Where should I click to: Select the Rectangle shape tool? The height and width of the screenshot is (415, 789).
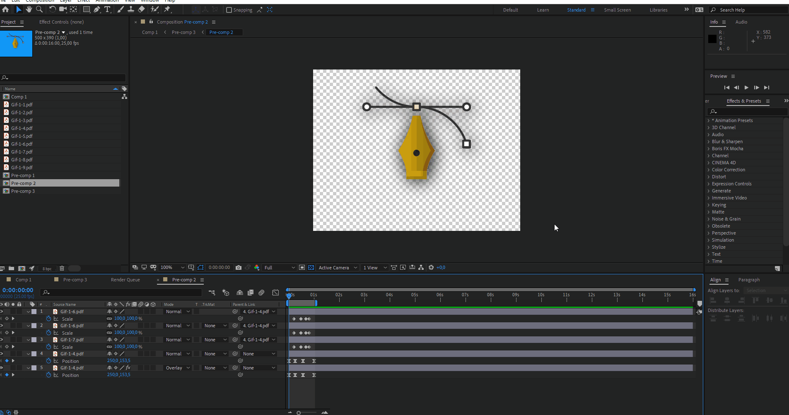click(87, 9)
